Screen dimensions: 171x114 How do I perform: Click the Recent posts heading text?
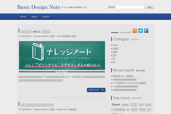124,70
